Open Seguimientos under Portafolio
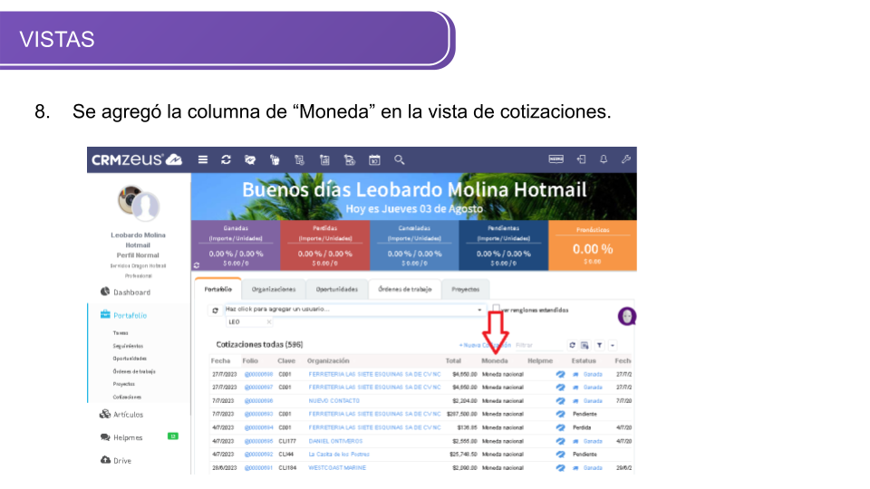The image size is (870, 489). pyautogui.click(x=128, y=346)
